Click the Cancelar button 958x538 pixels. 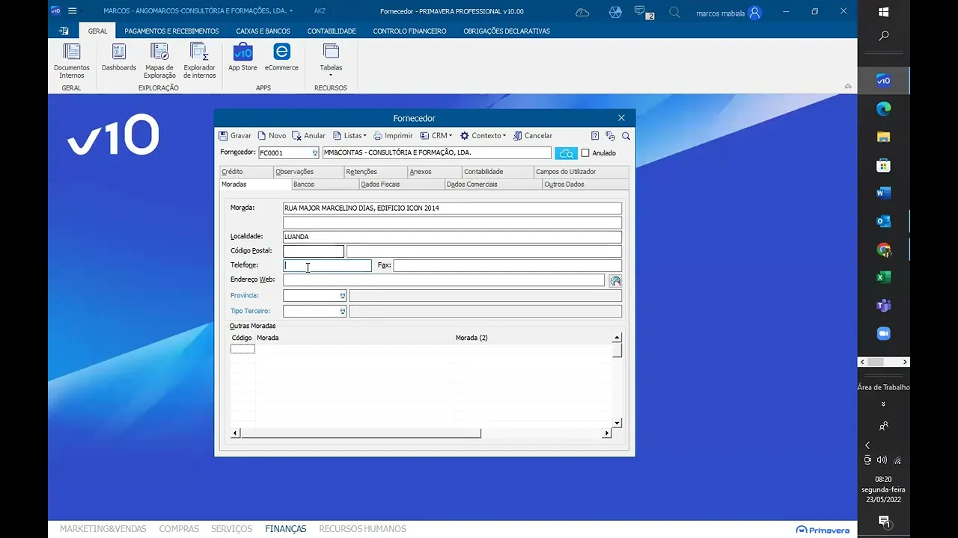(x=532, y=136)
